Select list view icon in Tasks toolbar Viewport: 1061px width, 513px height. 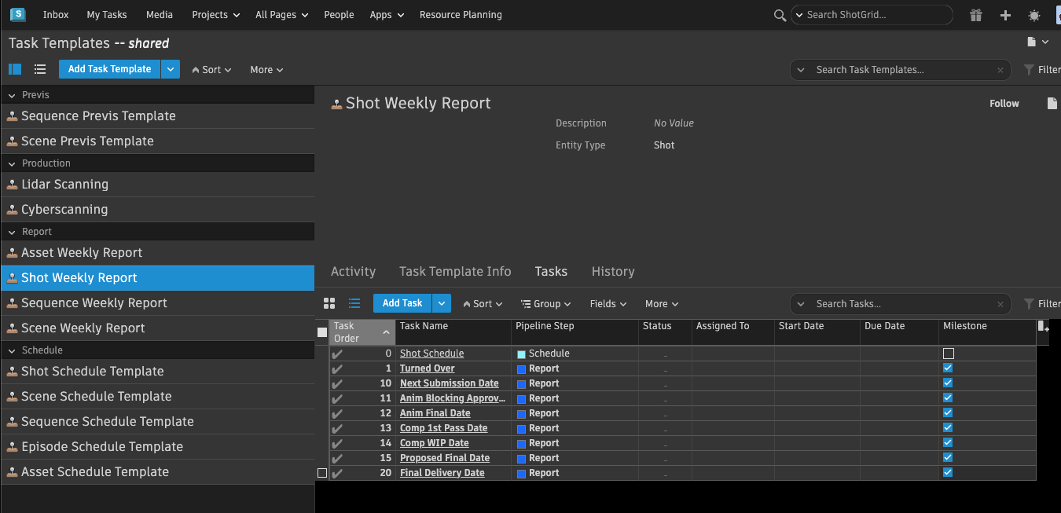[354, 303]
